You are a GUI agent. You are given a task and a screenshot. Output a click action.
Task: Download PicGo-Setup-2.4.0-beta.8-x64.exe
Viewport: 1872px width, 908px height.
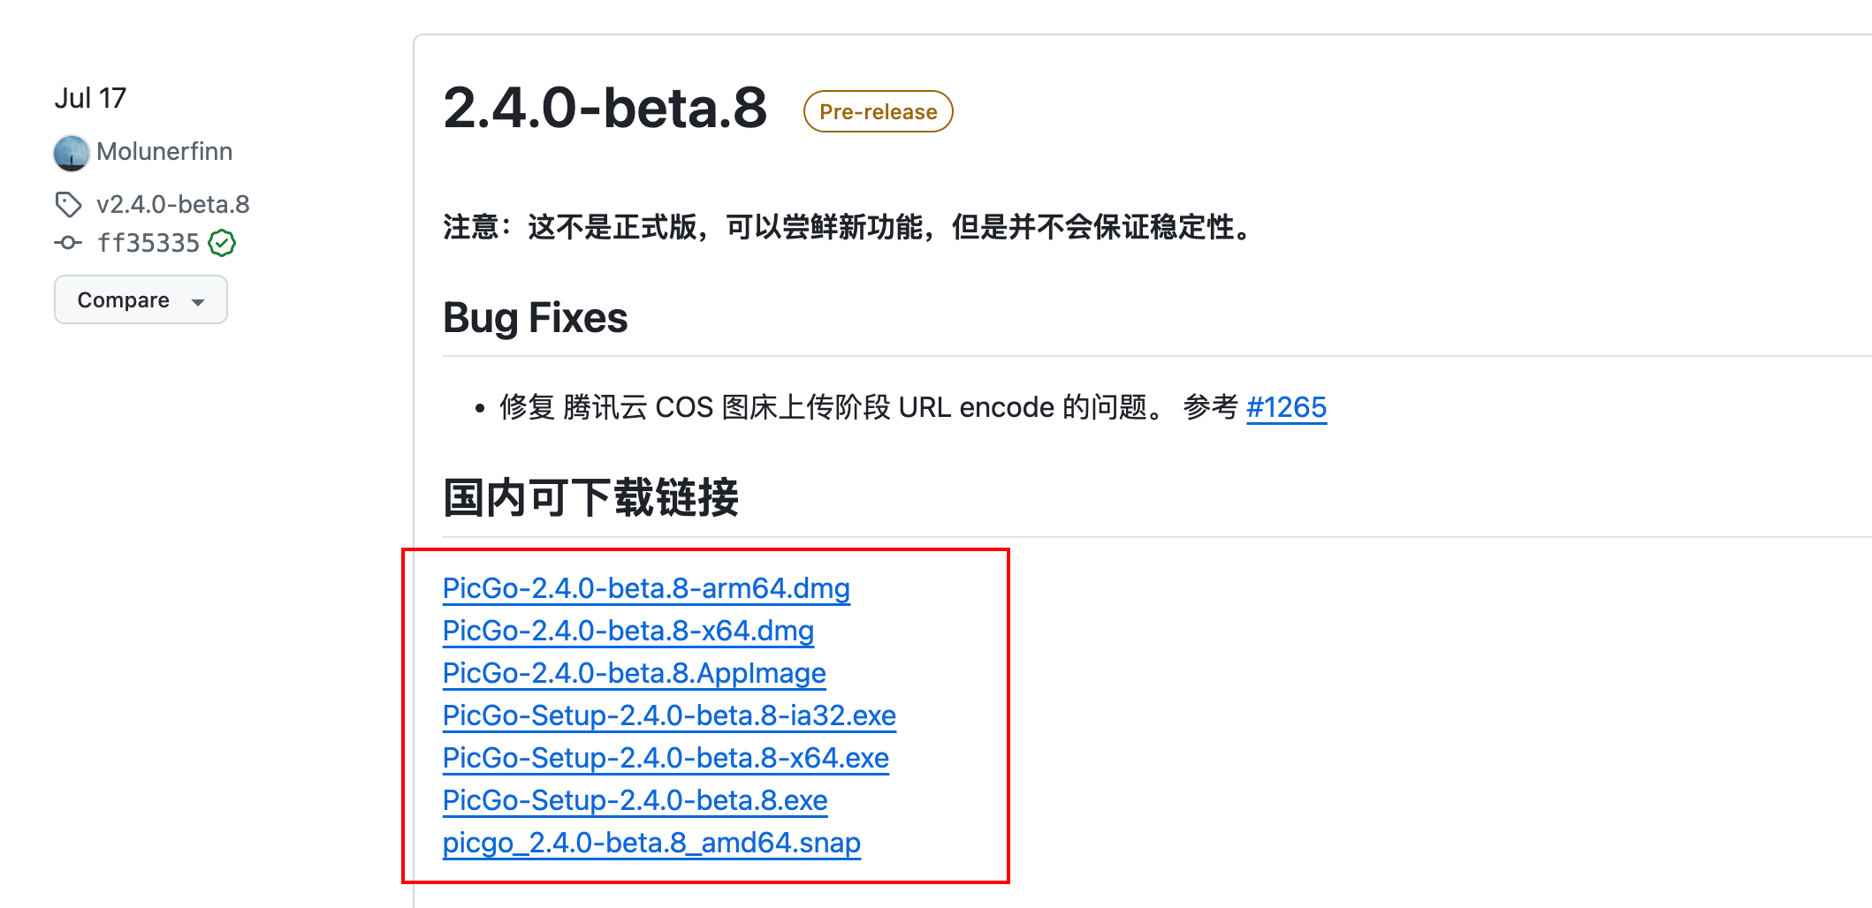click(666, 758)
